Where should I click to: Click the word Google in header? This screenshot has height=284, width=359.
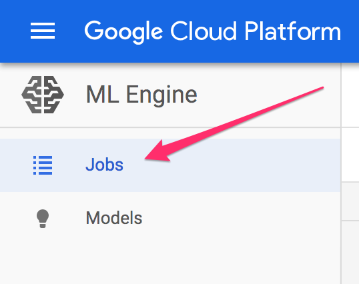[x=123, y=32]
